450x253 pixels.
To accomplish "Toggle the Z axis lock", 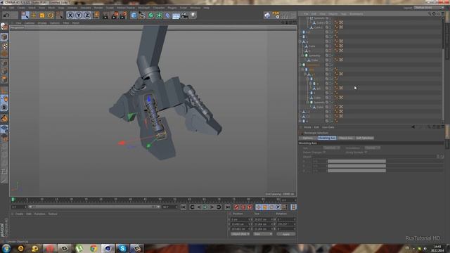I will tap(87, 15).
